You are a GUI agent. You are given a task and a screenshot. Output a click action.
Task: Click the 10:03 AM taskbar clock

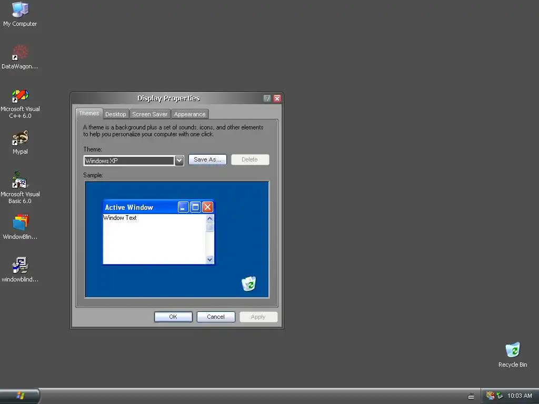520,396
